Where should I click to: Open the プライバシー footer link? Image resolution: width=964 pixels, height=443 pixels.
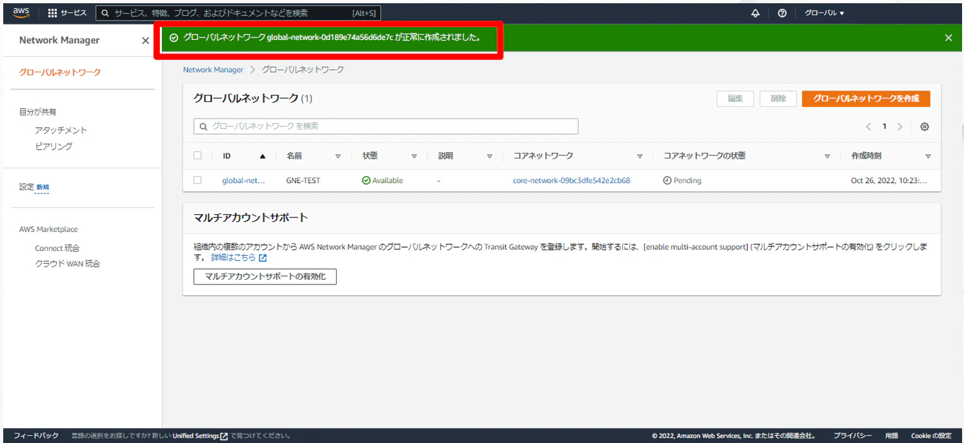[x=852, y=436]
